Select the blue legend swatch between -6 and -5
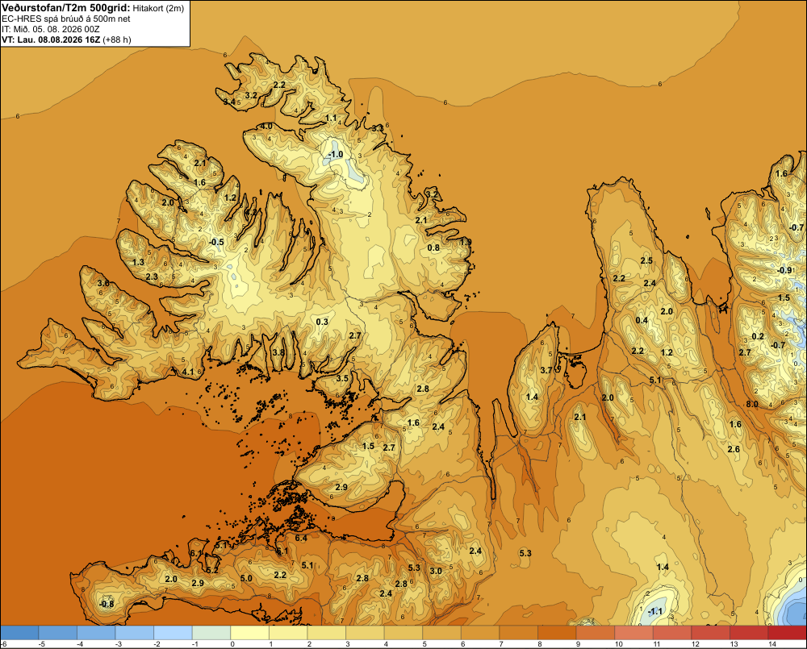Screen dimensions: 807x649 click(x=19, y=632)
